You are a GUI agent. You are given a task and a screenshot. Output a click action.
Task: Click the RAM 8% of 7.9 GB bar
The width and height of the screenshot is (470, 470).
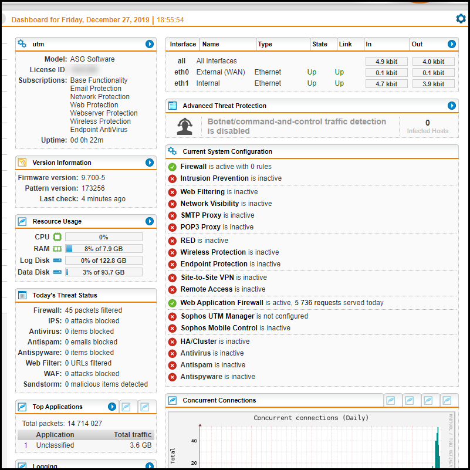coord(104,249)
